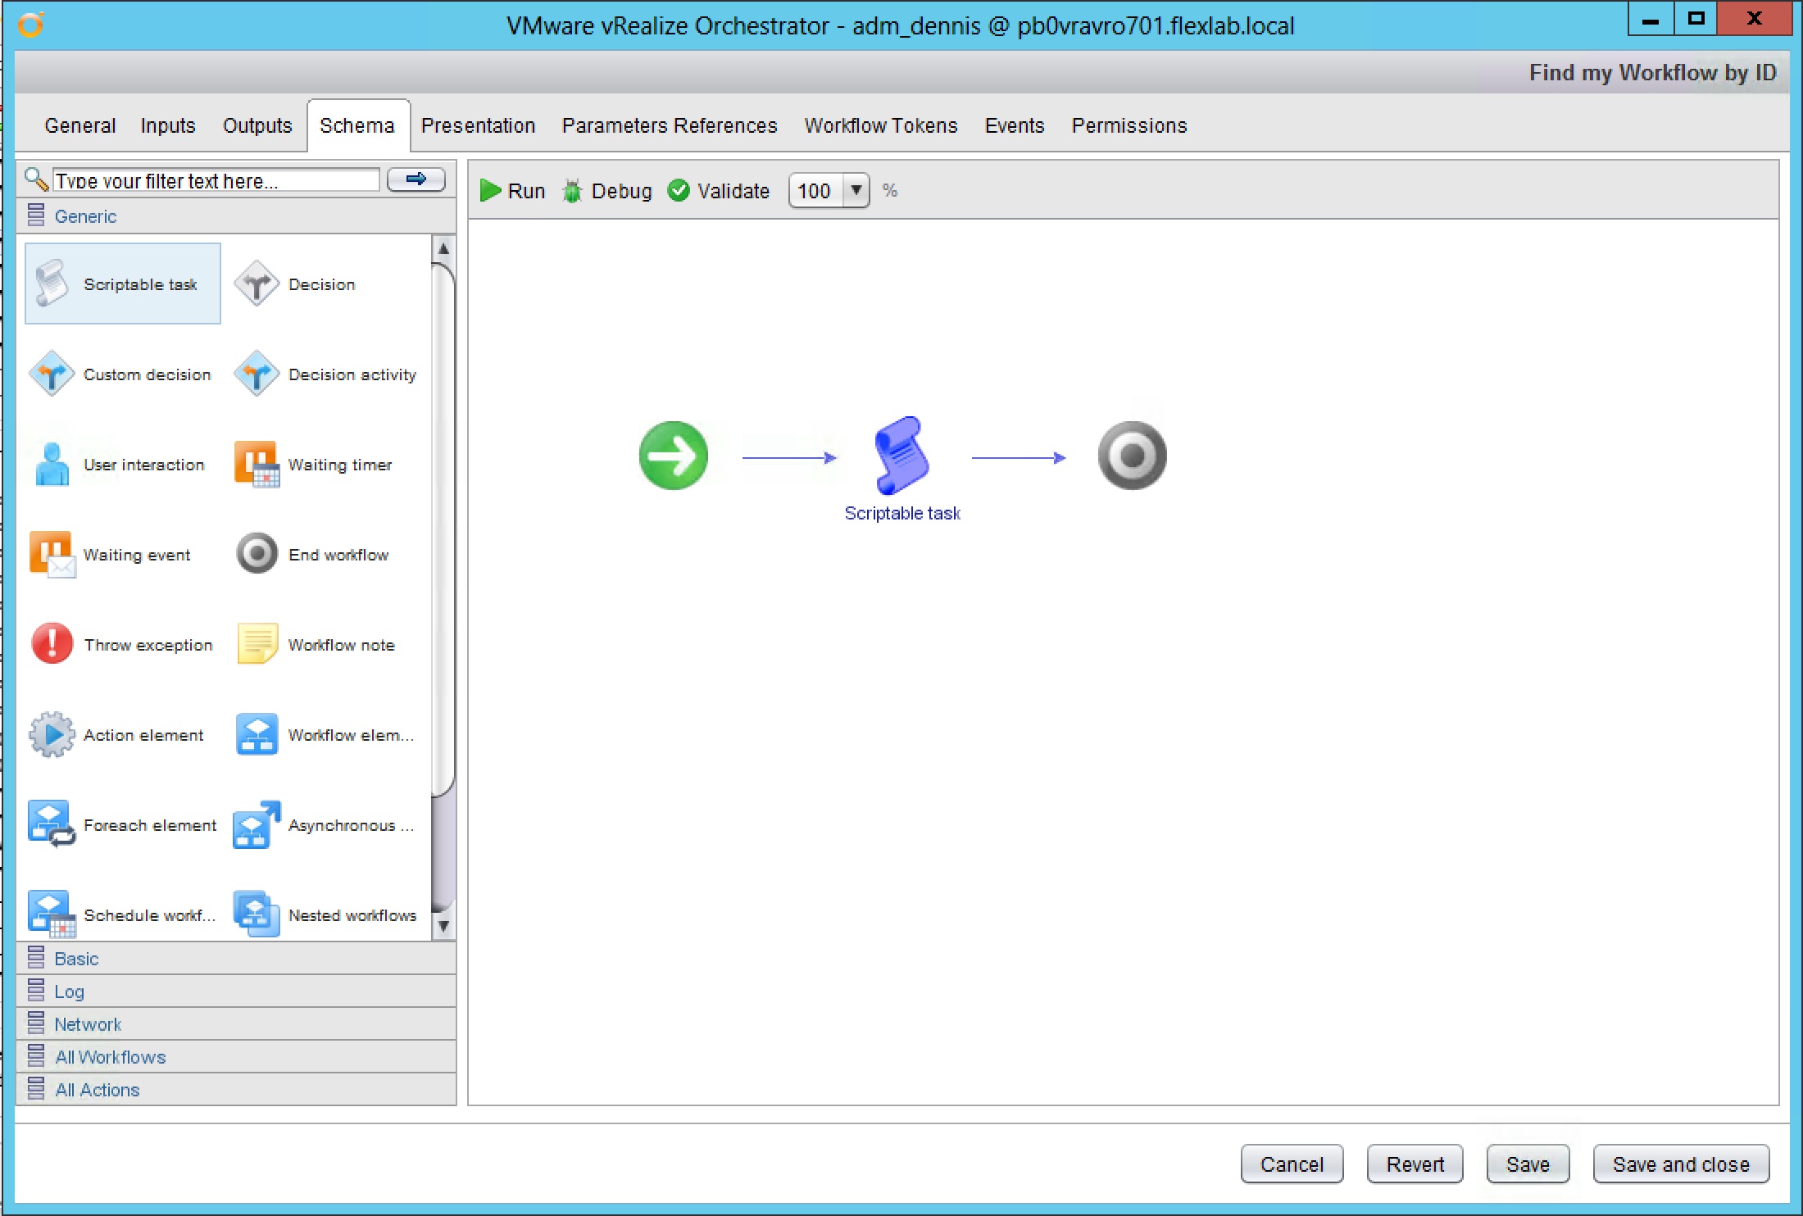Click the Revert button
The width and height of the screenshot is (1803, 1216).
[1415, 1164]
